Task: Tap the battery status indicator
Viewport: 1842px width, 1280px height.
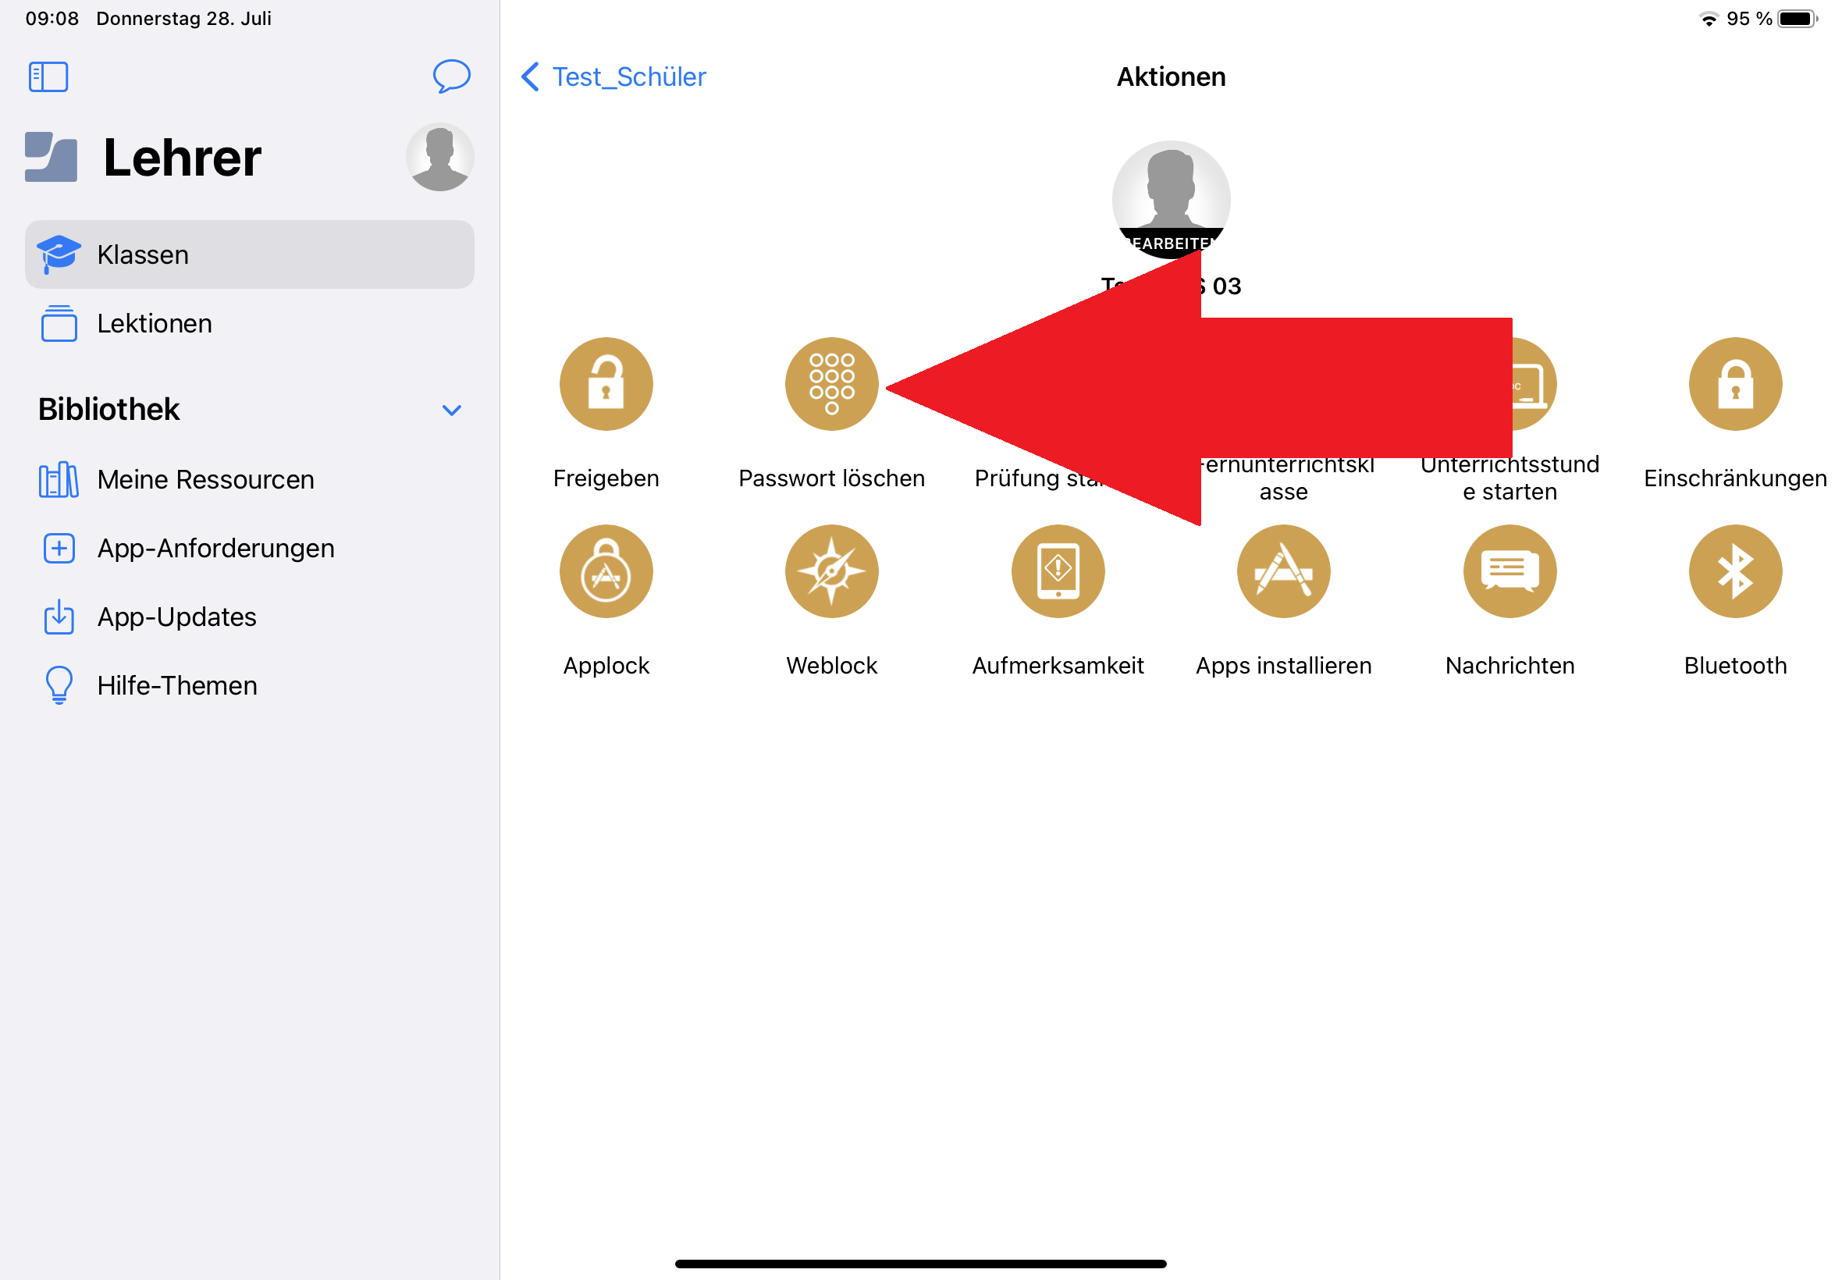Action: click(1797, 19)
